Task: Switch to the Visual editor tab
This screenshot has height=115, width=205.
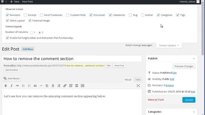Action: pyautogui.click(x=128, y=80)
